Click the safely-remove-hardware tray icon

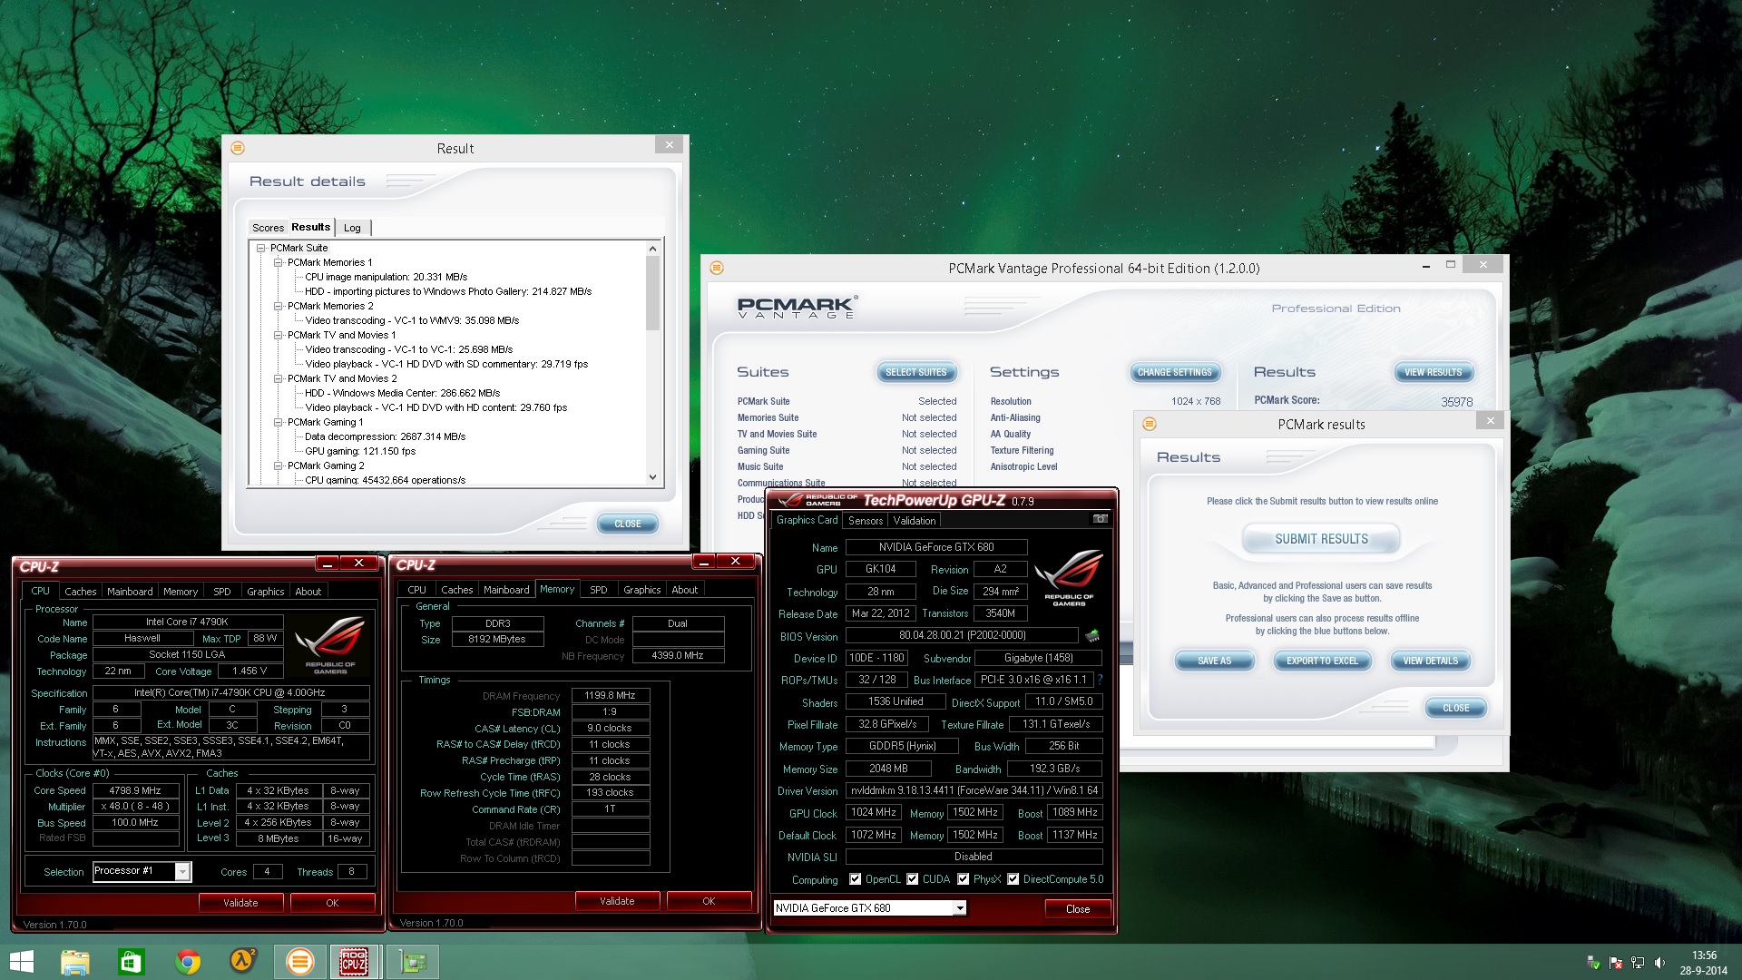(x=1593, y=963)
